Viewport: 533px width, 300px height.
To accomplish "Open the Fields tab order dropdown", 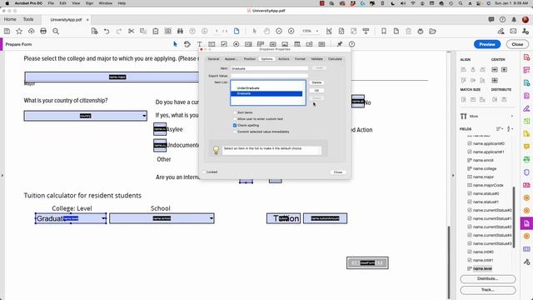I will click(510, 129).
